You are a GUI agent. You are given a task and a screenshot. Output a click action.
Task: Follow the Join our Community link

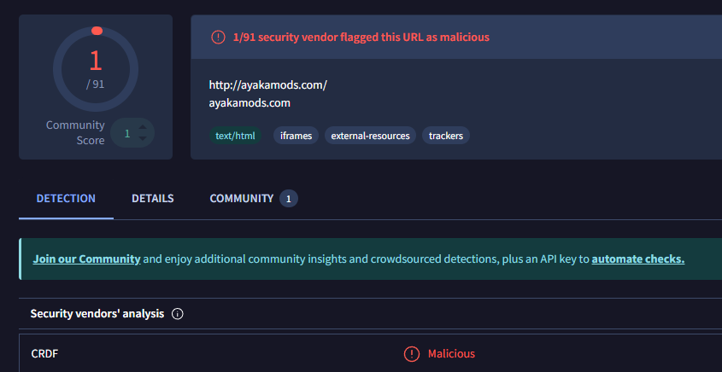click(x=86, y=259)
